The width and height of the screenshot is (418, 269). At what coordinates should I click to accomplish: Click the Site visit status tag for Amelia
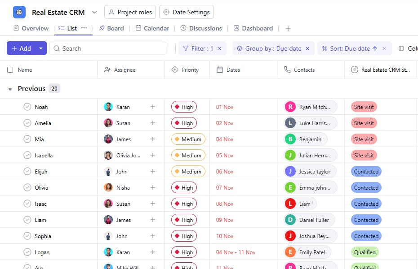click(x=364, y=123)
